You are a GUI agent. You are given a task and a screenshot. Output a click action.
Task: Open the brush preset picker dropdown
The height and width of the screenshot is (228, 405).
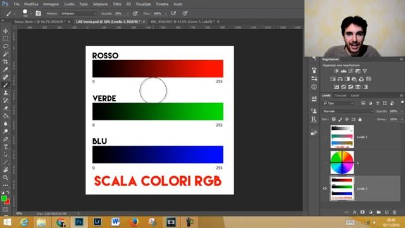[x=31, y=13]
